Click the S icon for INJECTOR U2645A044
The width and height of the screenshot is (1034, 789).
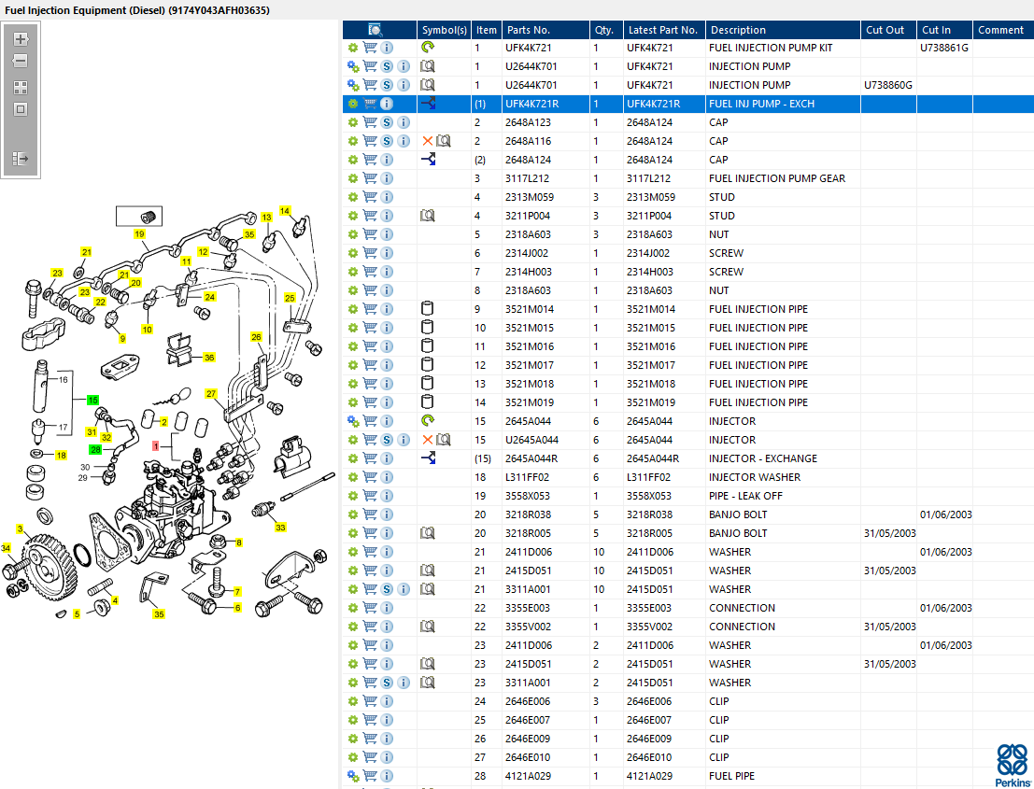tap(387, 440)
